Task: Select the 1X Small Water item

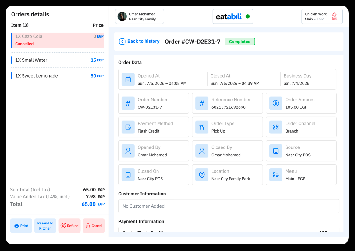Action: (58, 60)
